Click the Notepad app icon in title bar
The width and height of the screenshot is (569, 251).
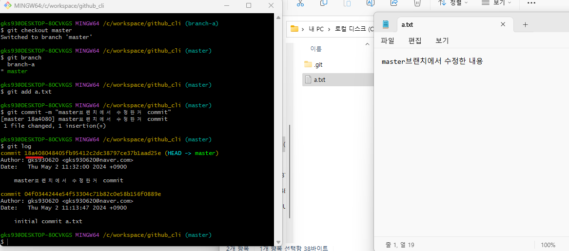click(386, 24)
